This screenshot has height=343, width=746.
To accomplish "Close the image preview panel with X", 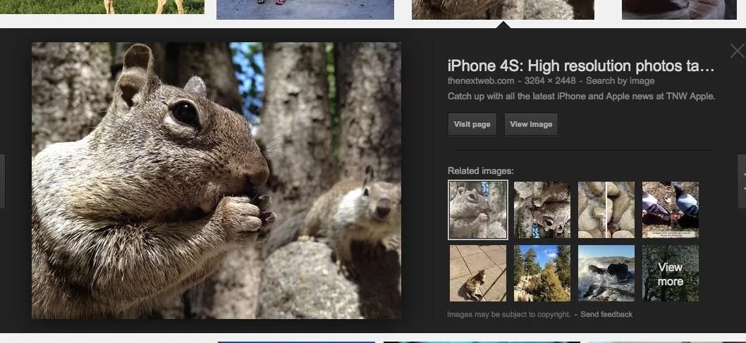I will click(x=737, y=51).
